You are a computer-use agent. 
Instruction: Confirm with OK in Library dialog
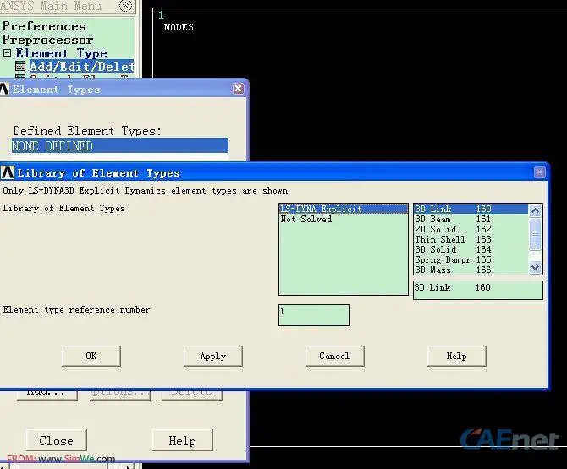[91, 356]
